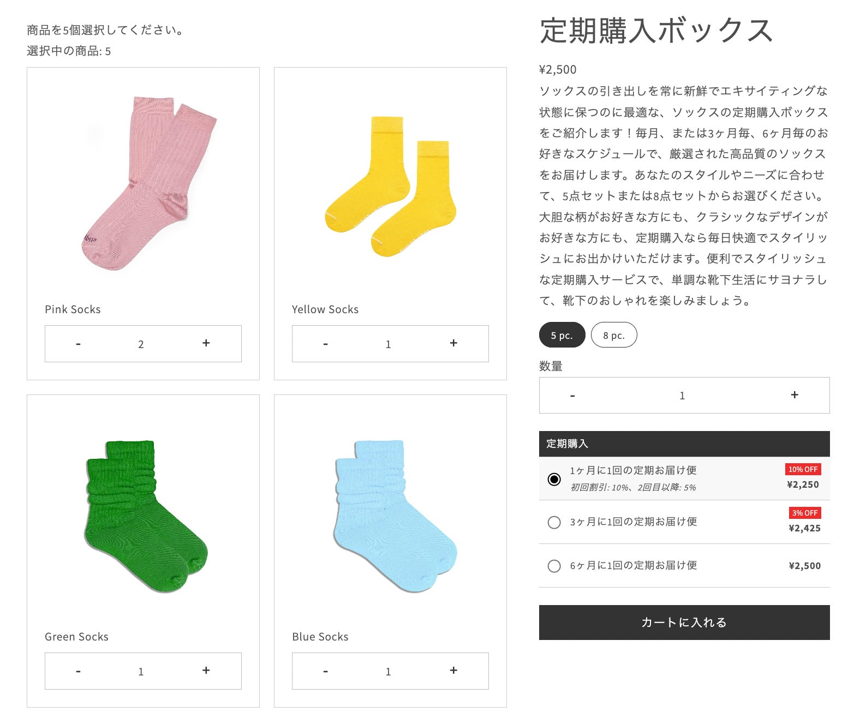
Task: Increase Pink Socks quantity with plus
Action: (206, 343)
